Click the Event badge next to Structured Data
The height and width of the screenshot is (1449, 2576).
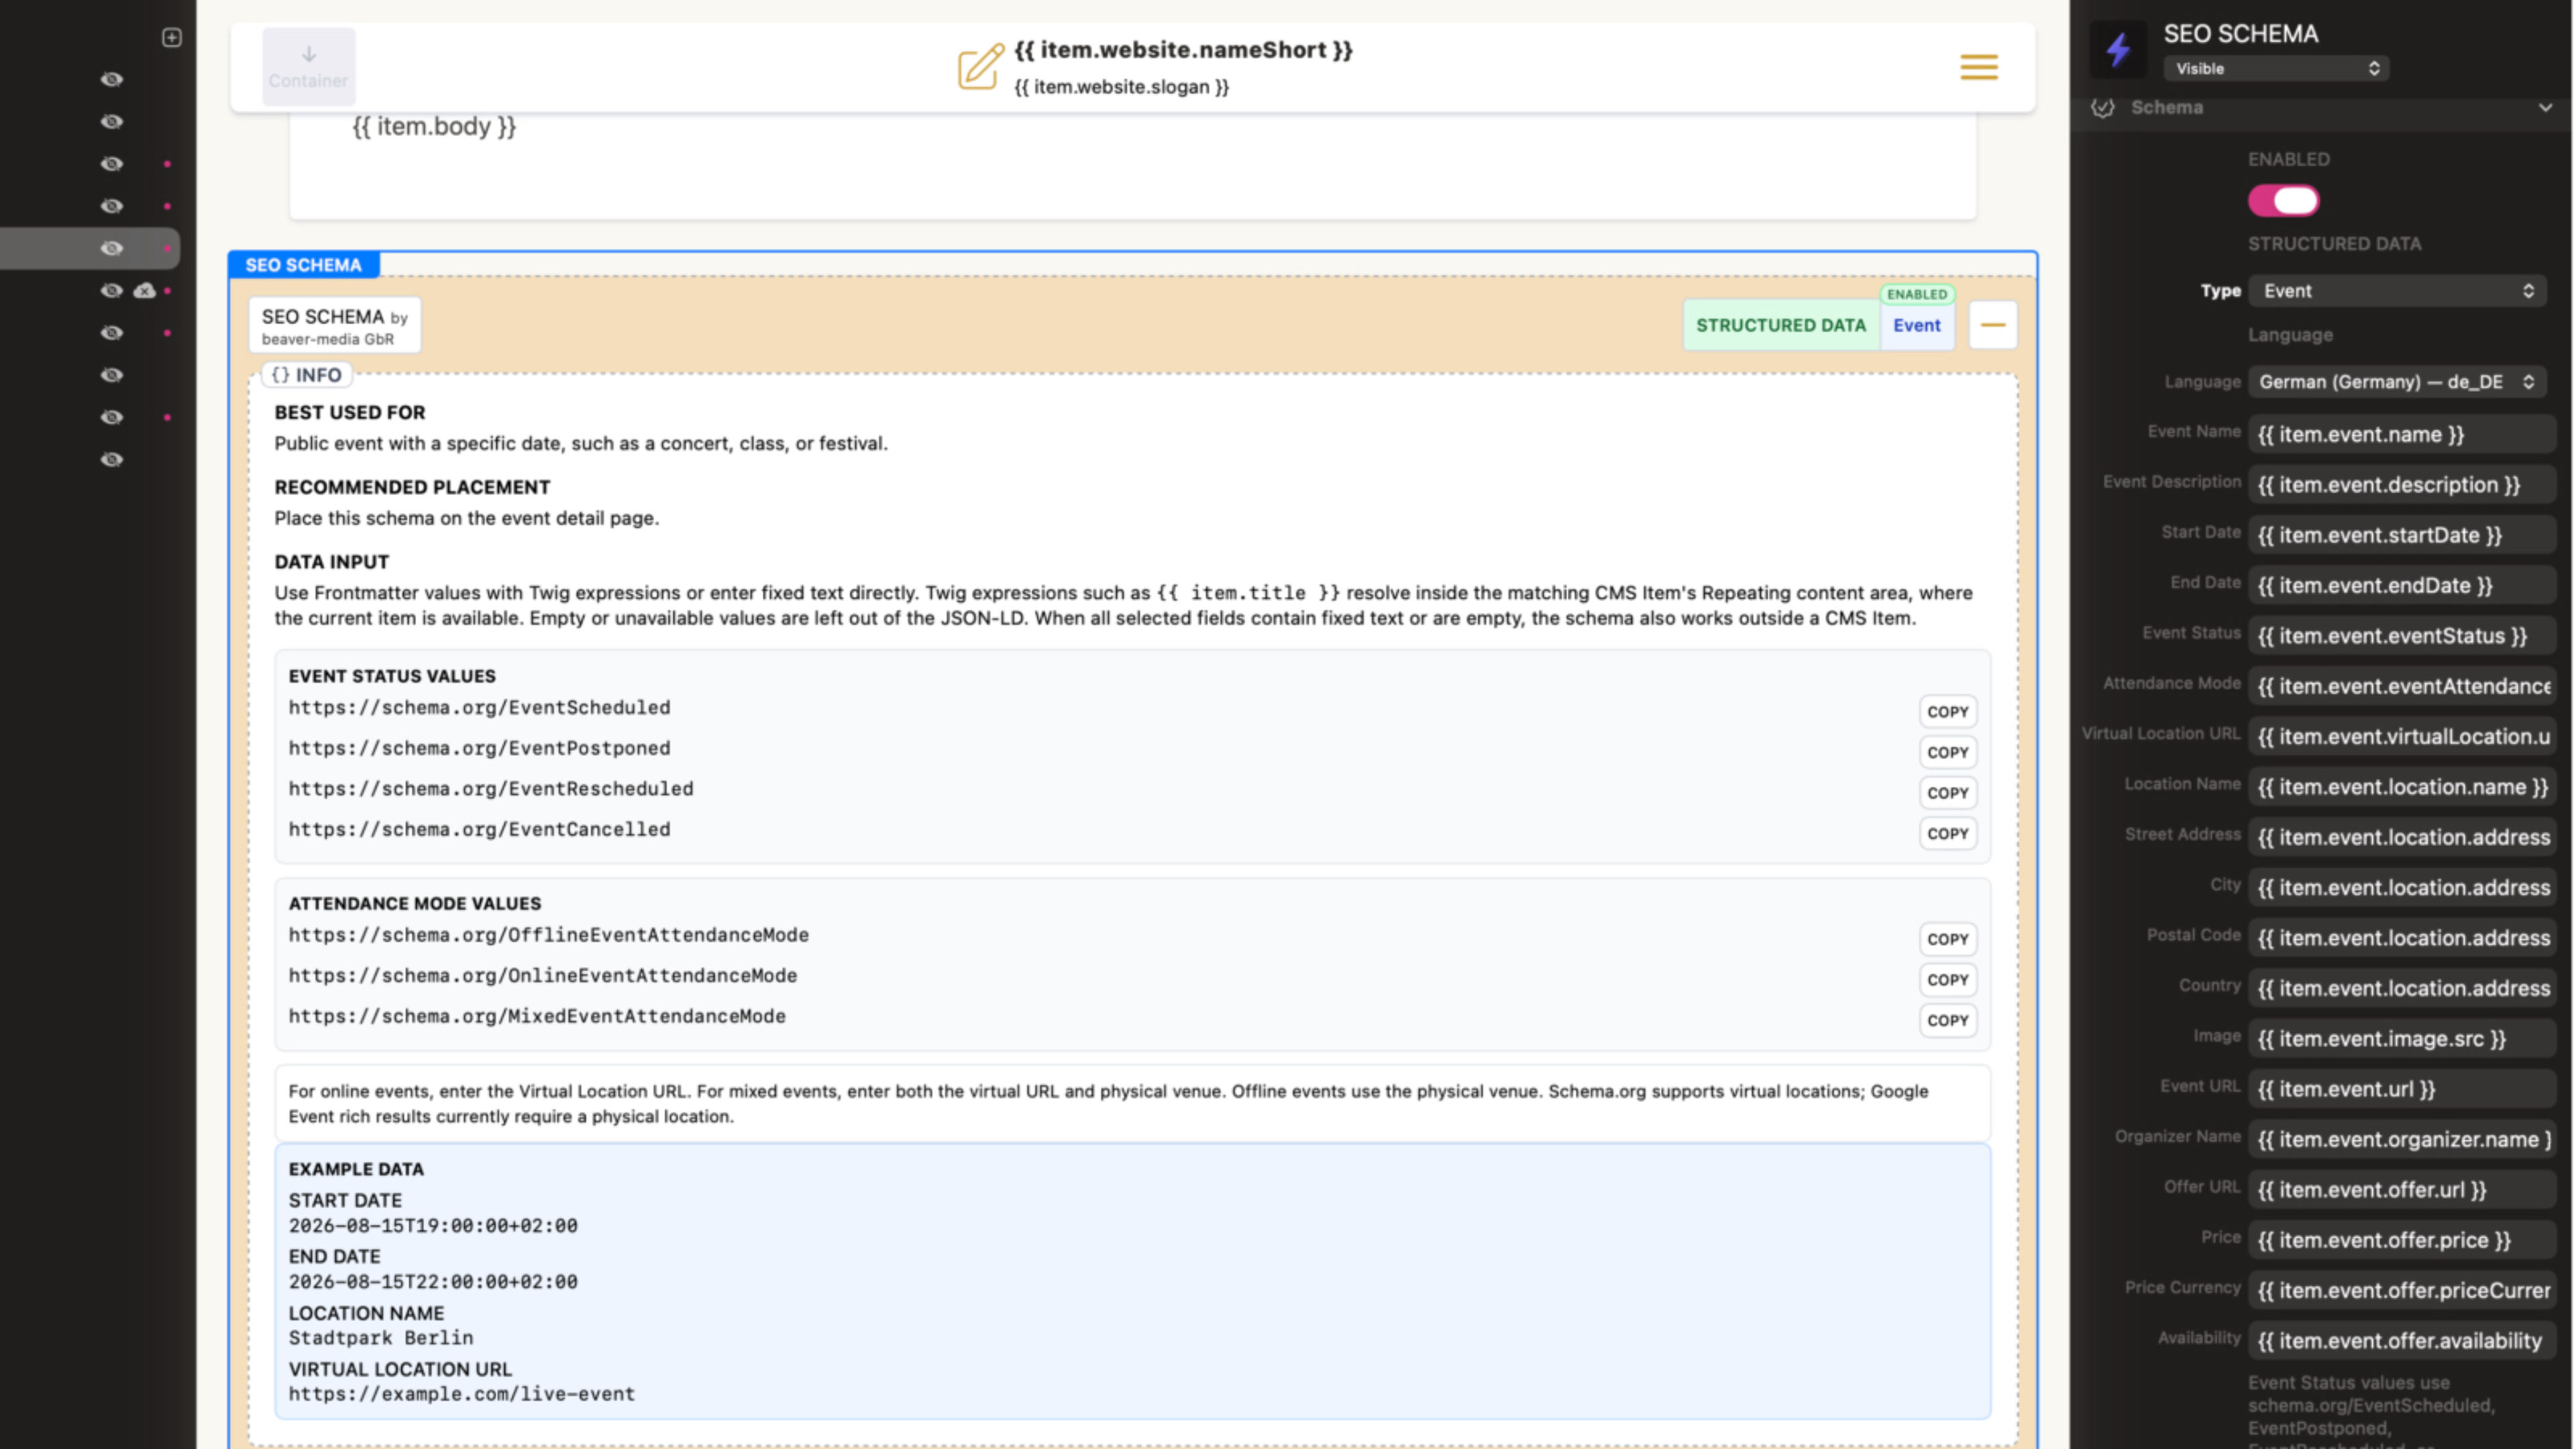pyautogui.click(x=1916, y=325)
